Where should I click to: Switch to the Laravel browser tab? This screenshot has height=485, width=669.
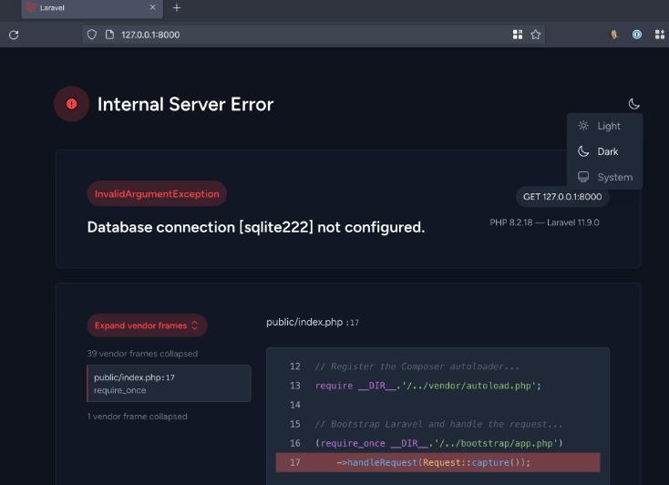(x=92, y=8)
